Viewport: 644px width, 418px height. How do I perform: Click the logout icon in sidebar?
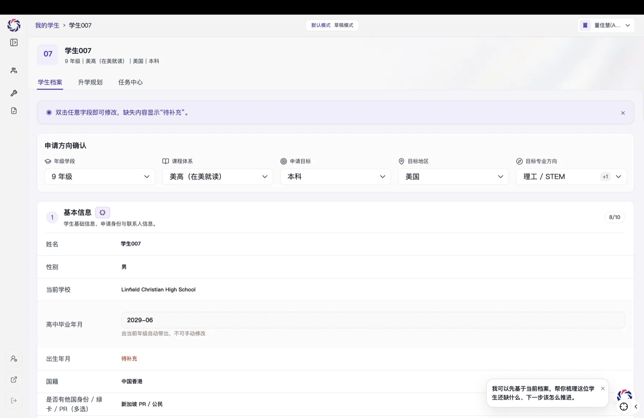[14, 400]
